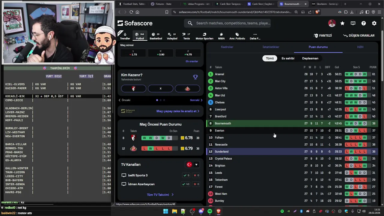Screen dimensions: 384x216
Task: Open the TV Kanalları country flag dropdown
Action: tap(192, 165)
